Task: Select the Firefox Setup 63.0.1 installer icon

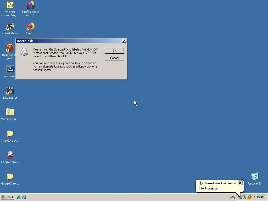Action: pyautogui.click(x=30, y=5)
